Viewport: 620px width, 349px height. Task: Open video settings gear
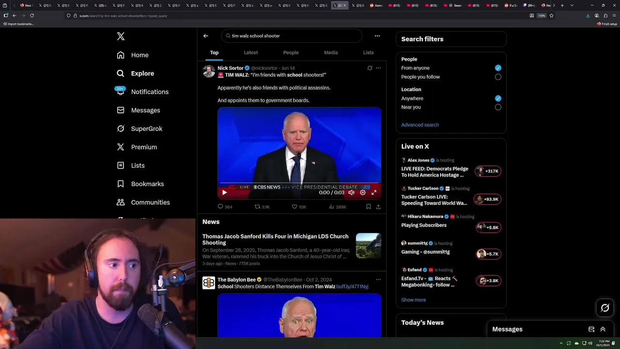[363, 192]
